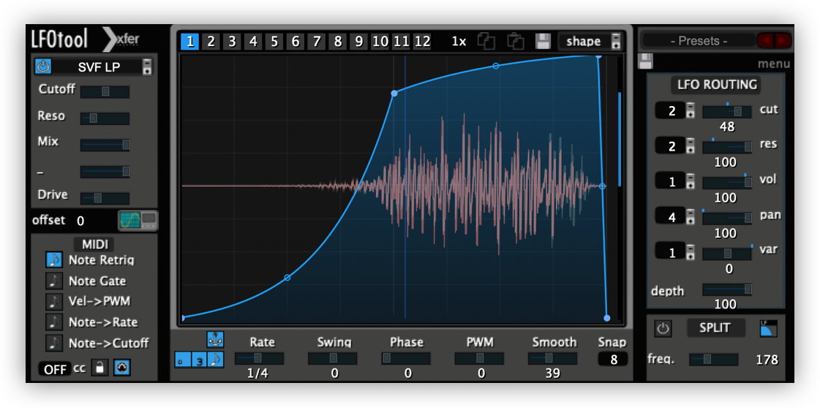Click the MIDI plug icon next to lock
This screenshot has height=410, width=820.
click(x=122, y=368)
